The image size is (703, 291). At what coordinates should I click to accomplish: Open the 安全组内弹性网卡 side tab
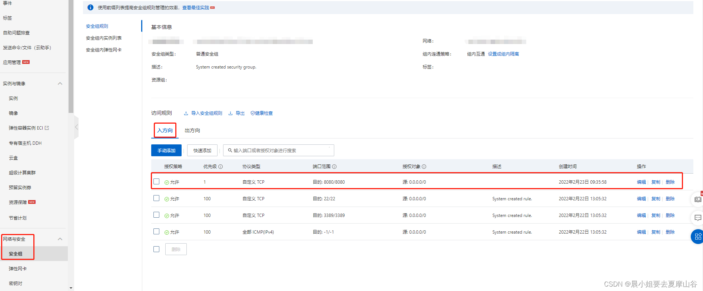click(x=104, y=50)
